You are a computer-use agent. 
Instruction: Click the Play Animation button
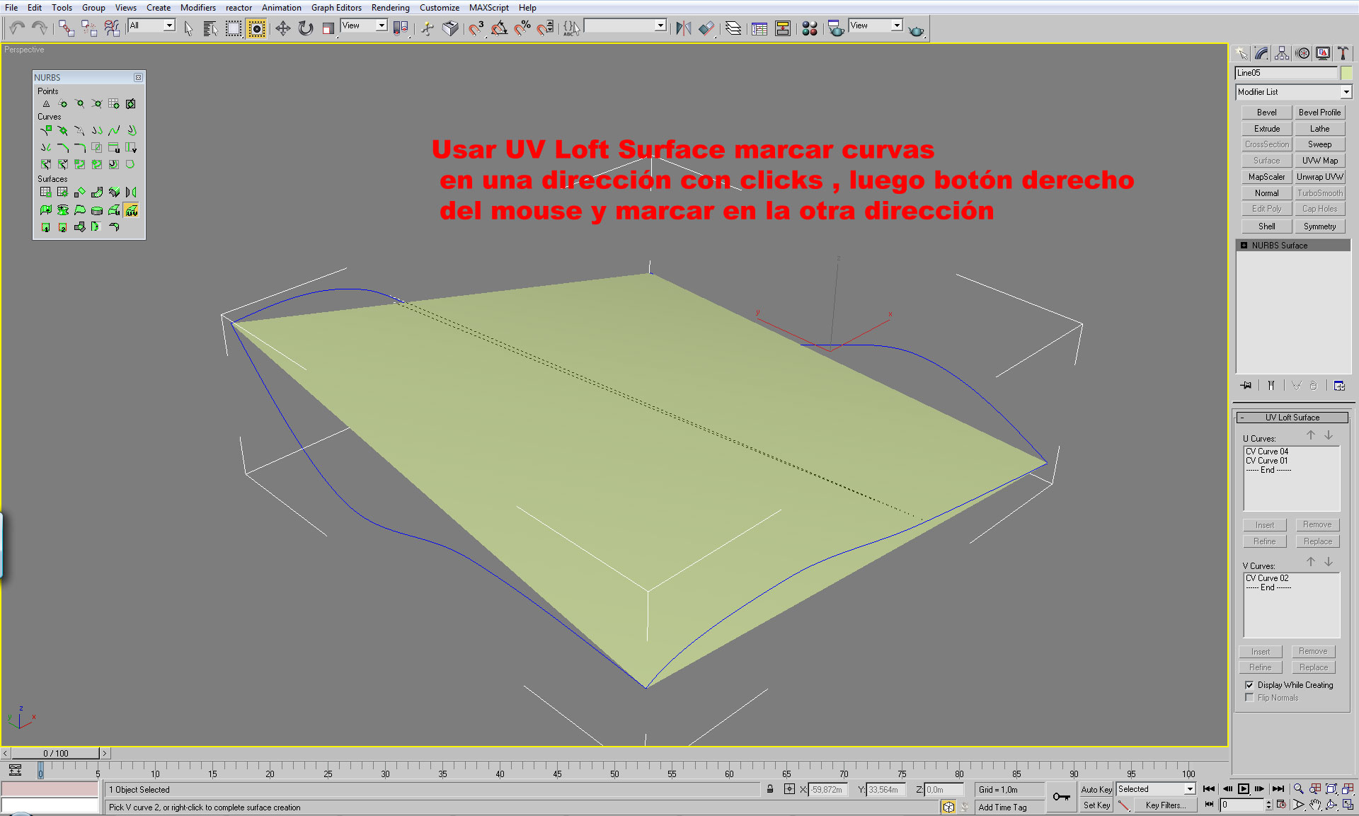pos(1243,789)
